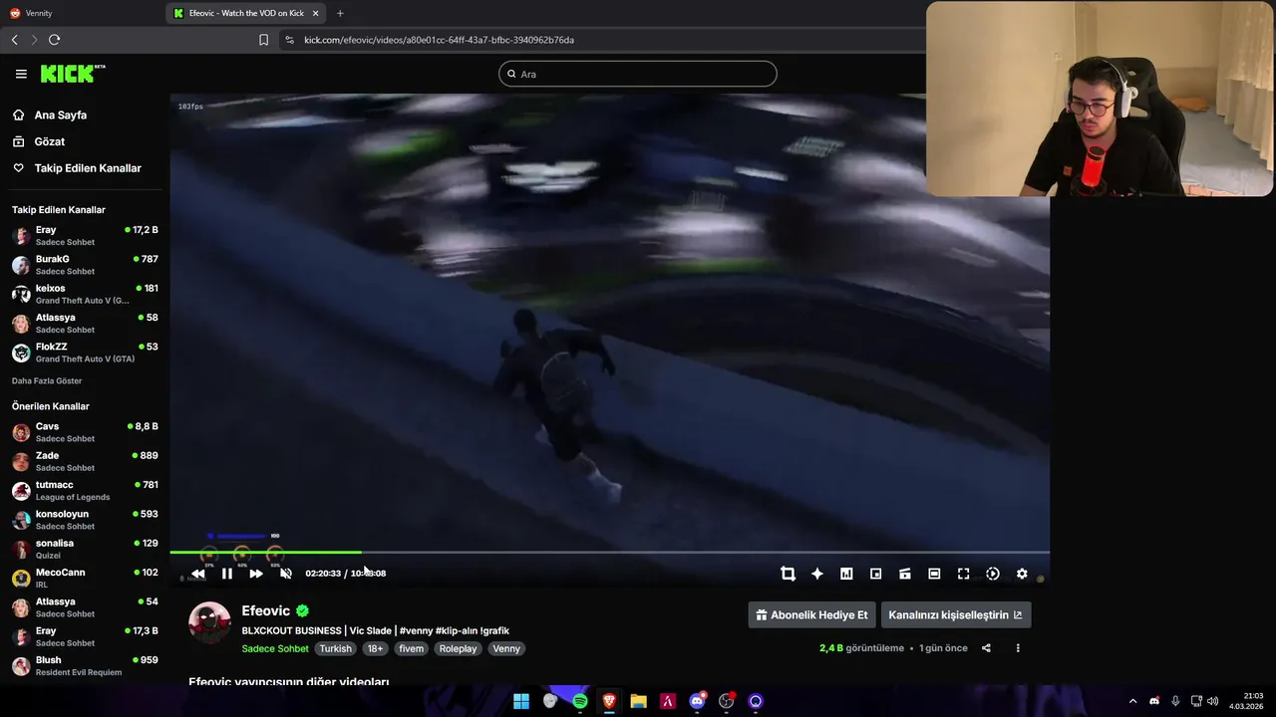Open Cavs recommended channel

[x=85, y=432]
